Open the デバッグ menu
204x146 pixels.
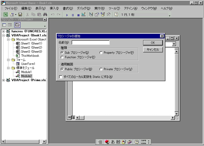83,8
